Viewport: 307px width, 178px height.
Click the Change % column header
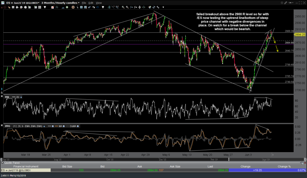pyautogui.click(x=284, y=166)
